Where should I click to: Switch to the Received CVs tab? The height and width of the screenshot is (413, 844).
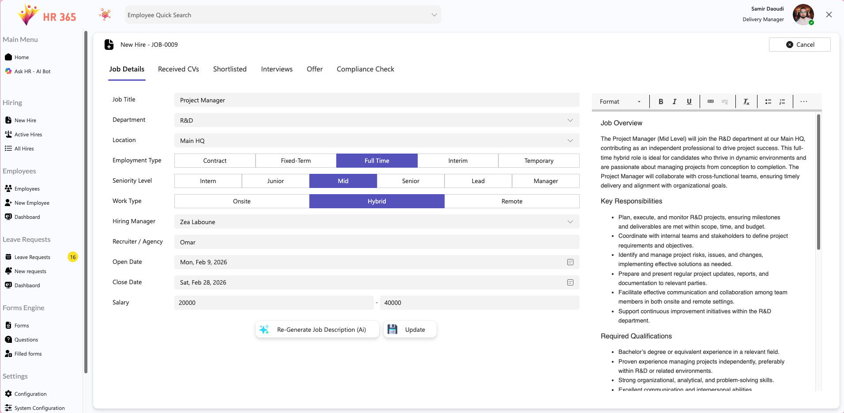click(x=178, y=69)
